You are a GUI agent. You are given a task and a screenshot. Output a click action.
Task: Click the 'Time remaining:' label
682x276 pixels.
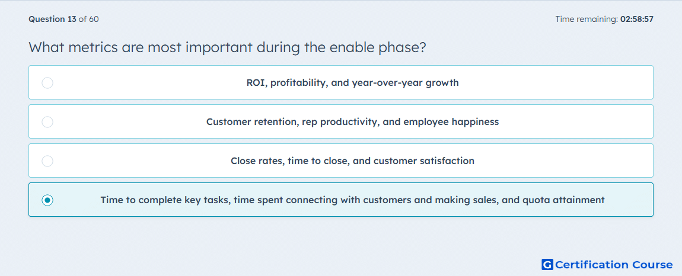[587, 19]
